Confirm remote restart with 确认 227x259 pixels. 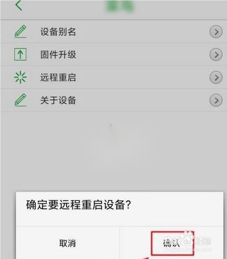point(172,243)
